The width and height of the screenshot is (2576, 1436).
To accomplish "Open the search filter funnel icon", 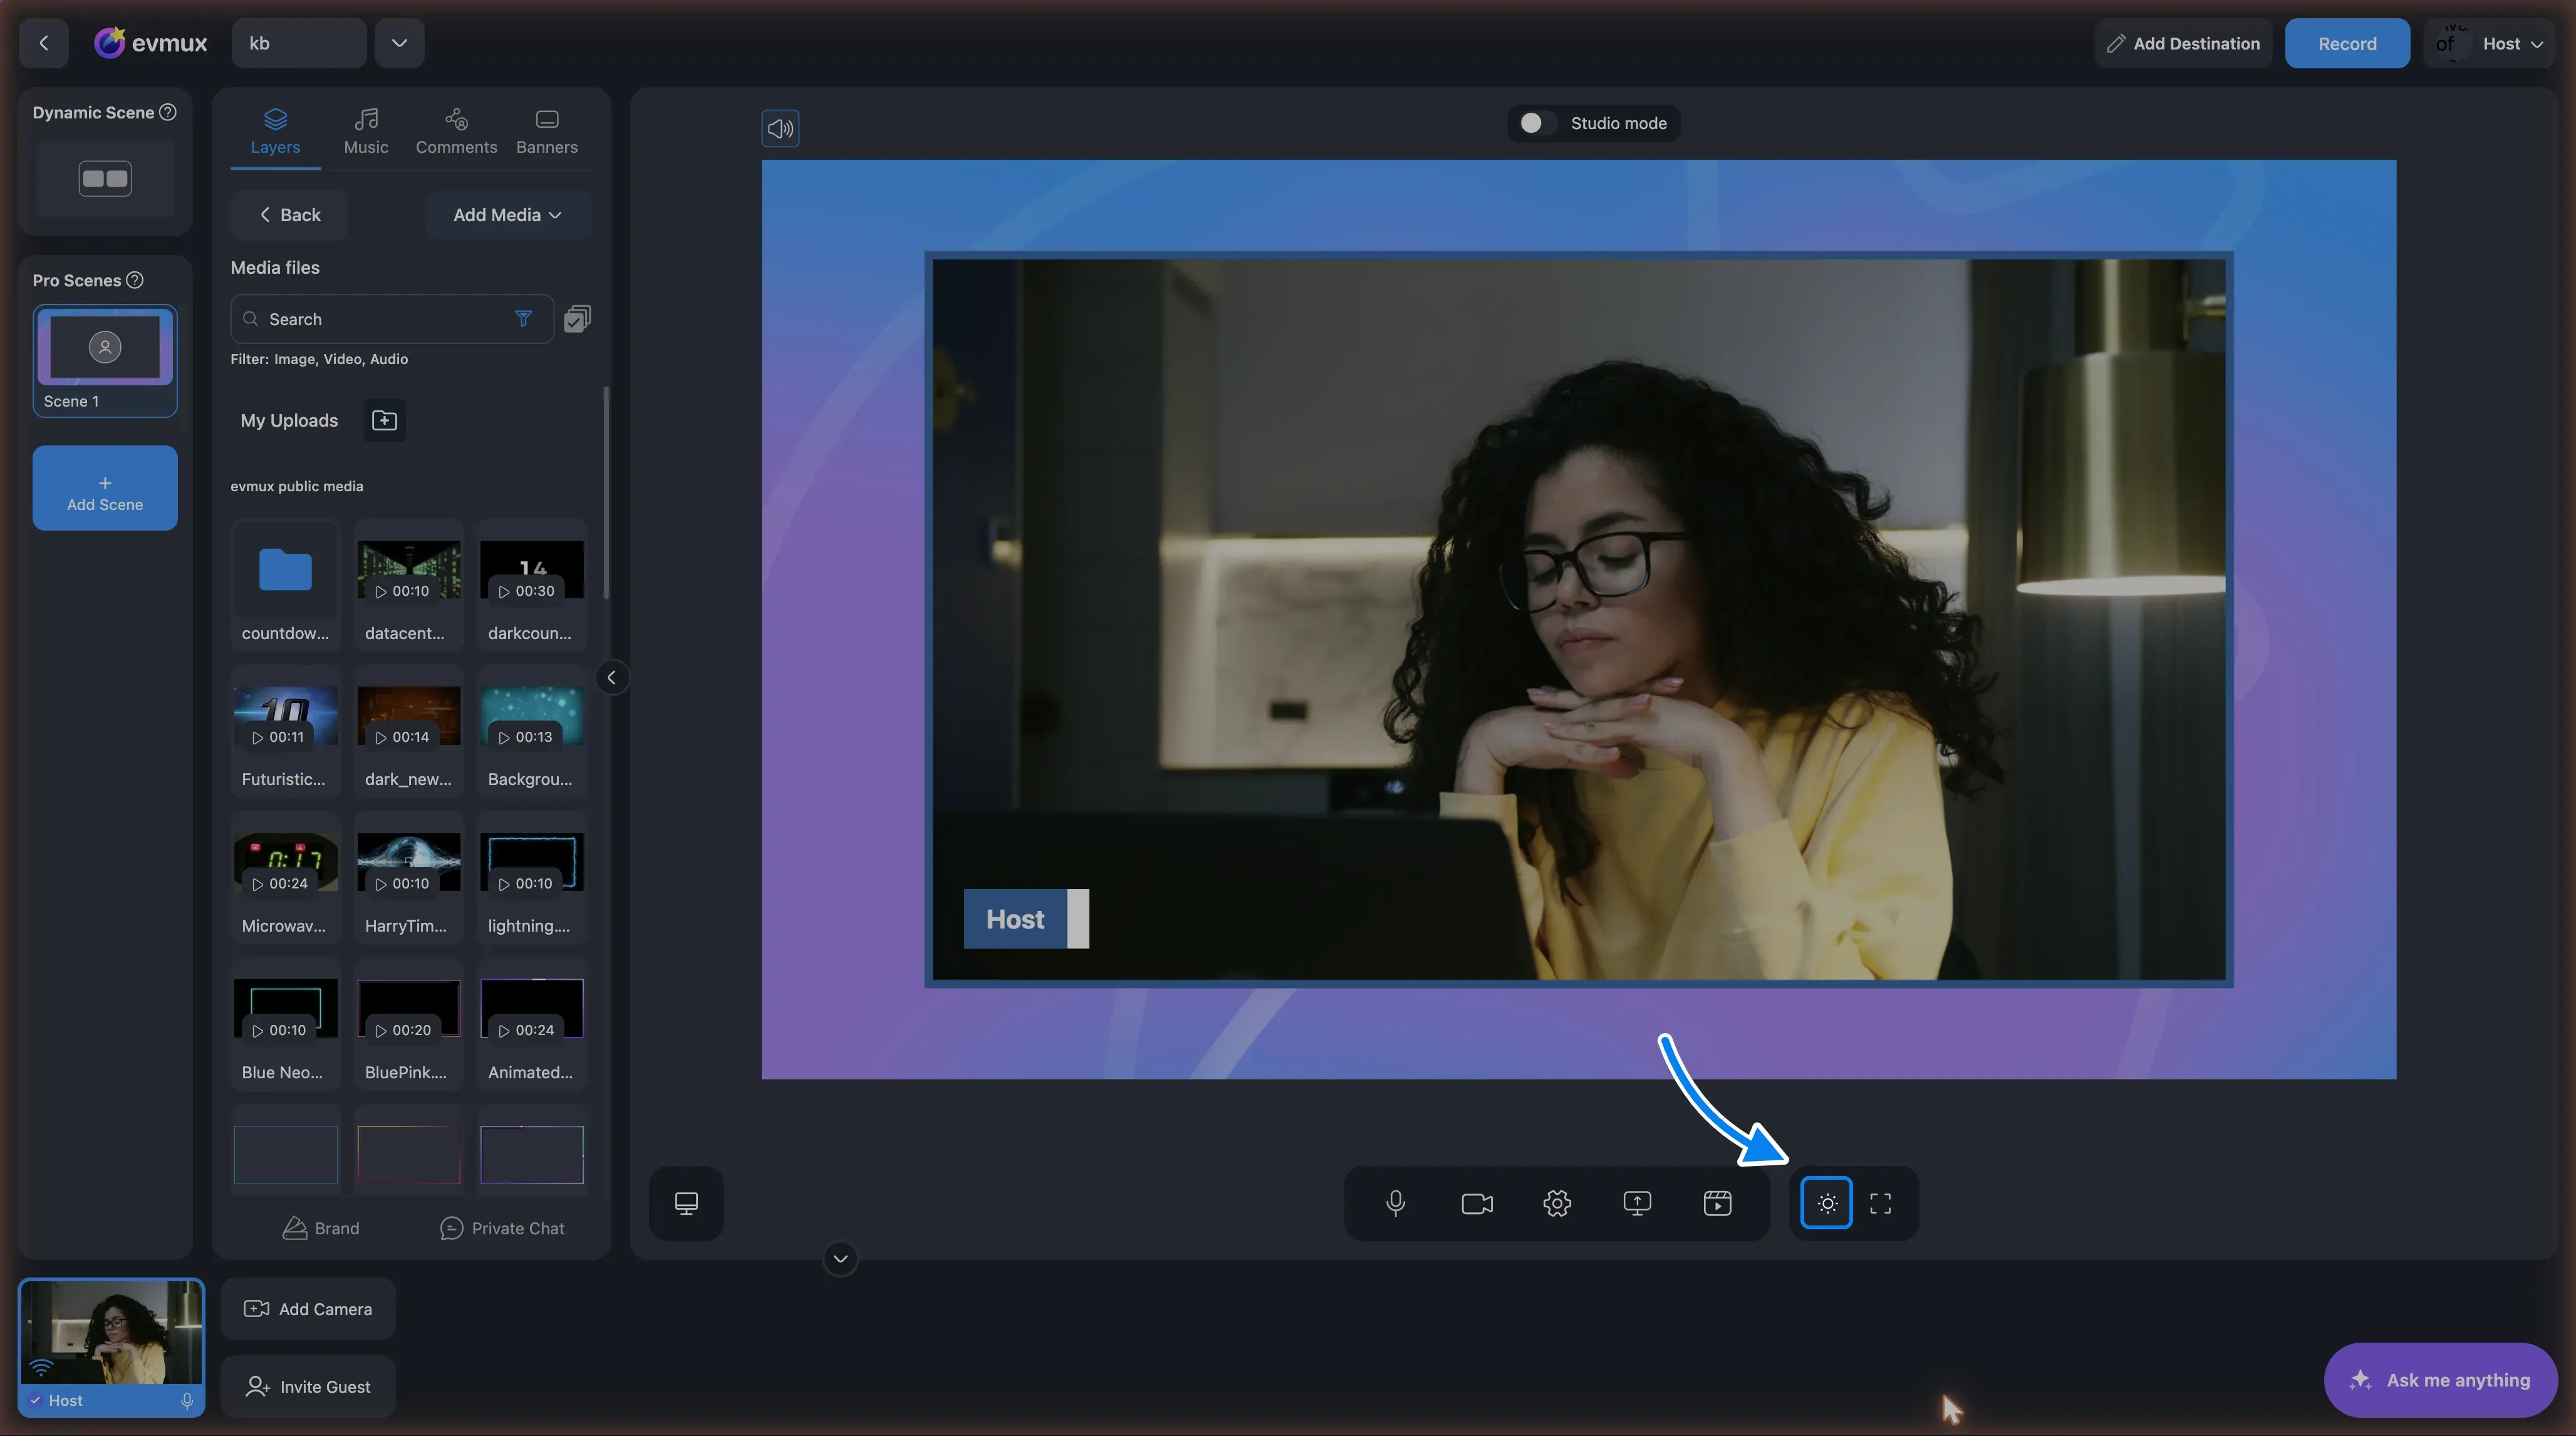I will point(523,319).
